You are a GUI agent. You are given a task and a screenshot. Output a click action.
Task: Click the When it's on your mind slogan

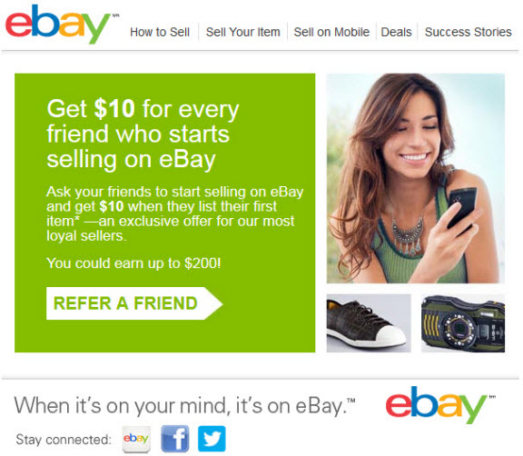[x=184, y=406]
